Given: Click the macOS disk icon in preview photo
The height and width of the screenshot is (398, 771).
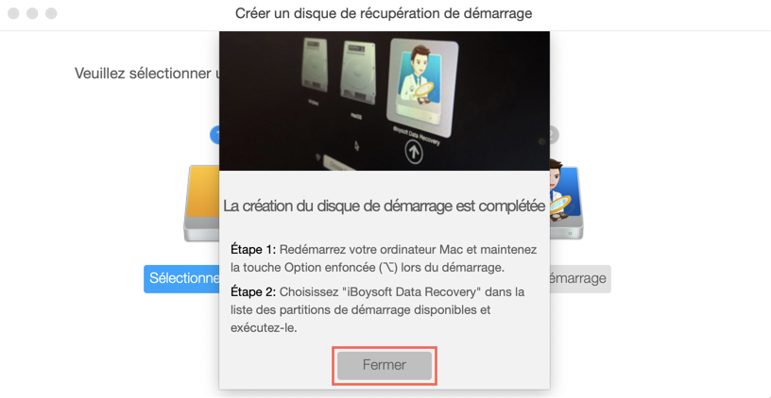Looking at the screenshot, I should (x=358, y=73).
